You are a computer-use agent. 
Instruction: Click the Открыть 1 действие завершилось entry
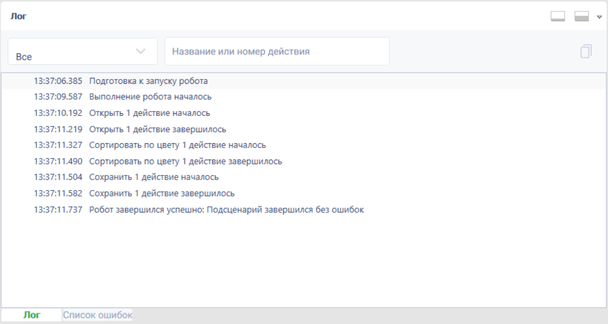pos(303,129)
